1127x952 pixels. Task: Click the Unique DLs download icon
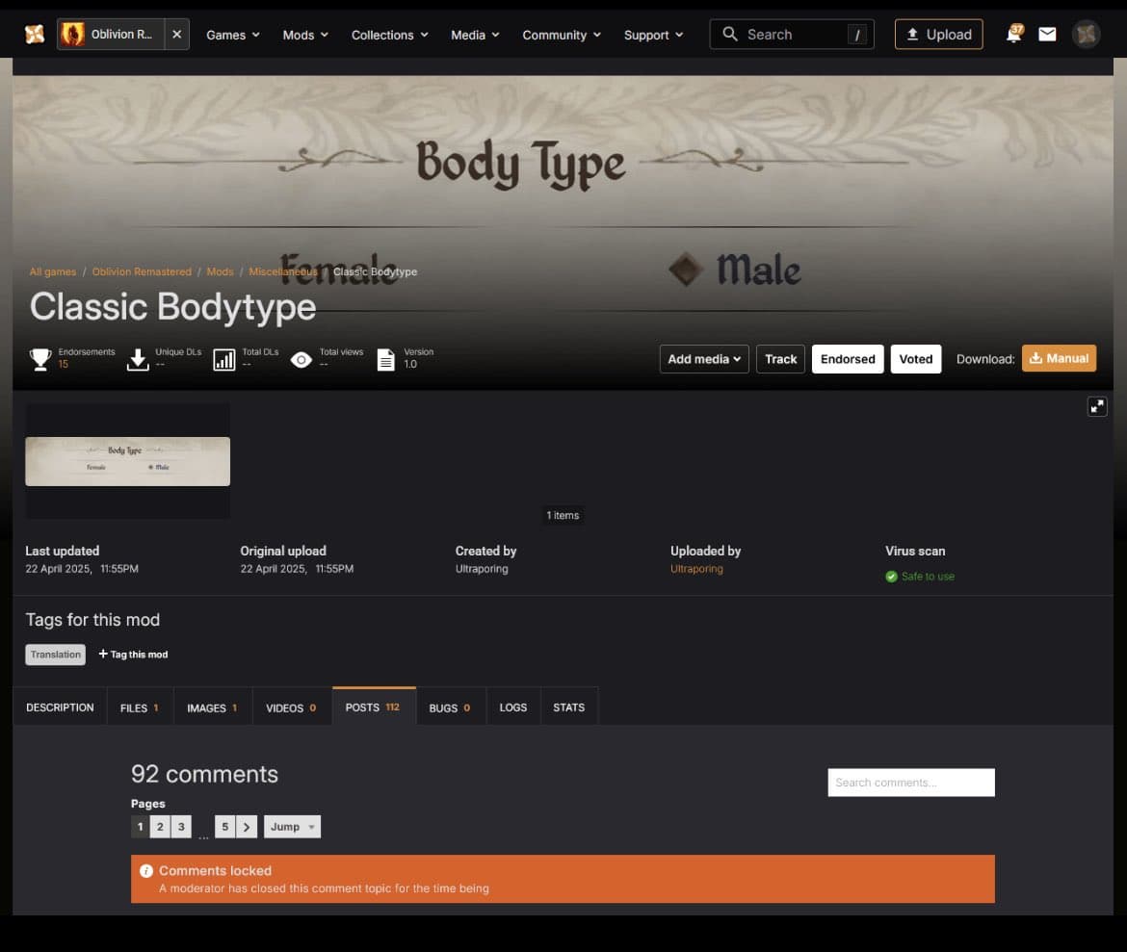click(138, 358)
